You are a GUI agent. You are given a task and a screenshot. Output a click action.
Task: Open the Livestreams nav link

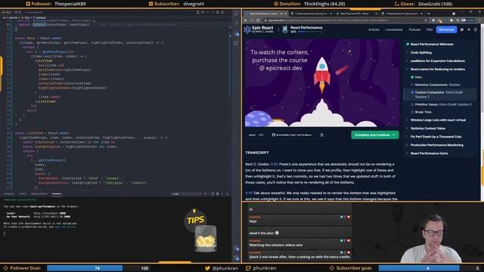tap(394, 29)
